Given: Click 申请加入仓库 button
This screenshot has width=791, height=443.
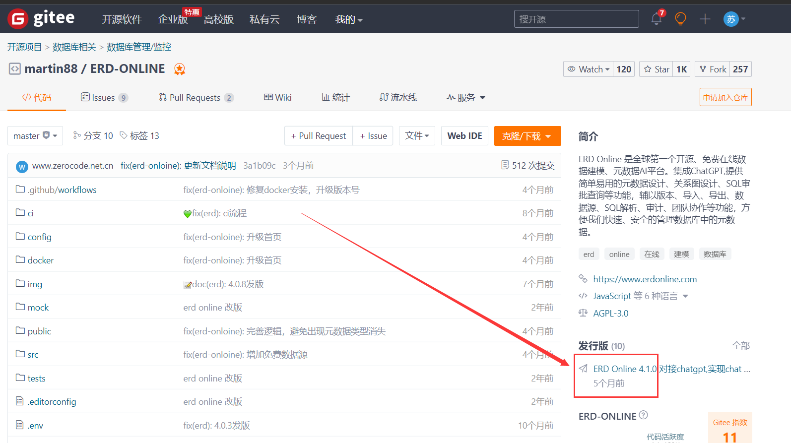Looking at the screenshot, I should (725, 97).
